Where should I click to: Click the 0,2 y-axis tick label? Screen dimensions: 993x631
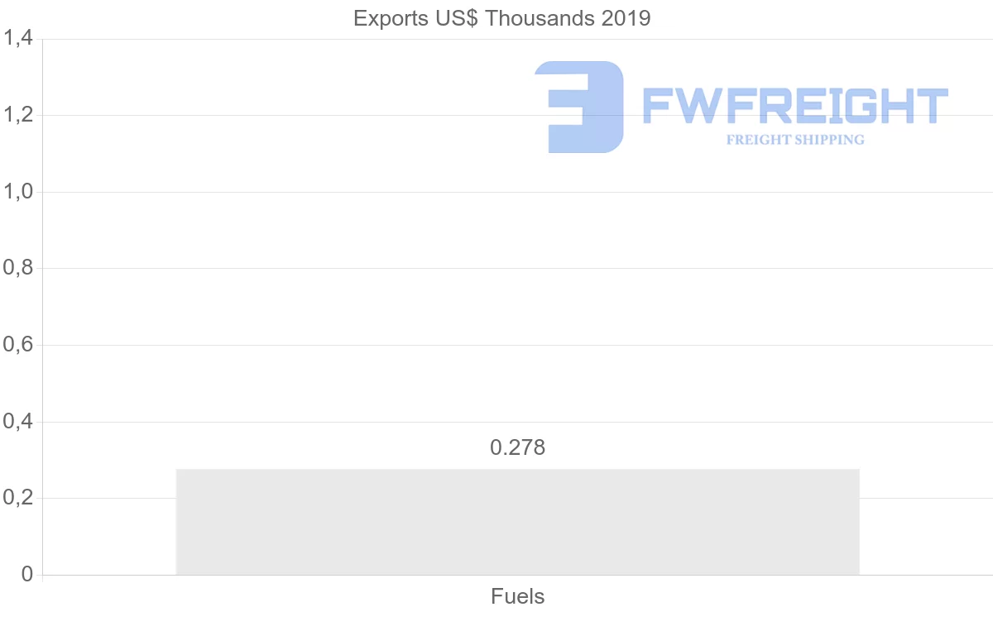pyautogui.click(x=18, y=498)
